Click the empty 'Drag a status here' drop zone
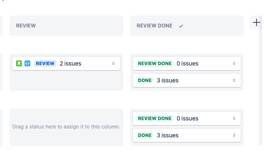This screenshot has height=153, width=270. point(66,127)
